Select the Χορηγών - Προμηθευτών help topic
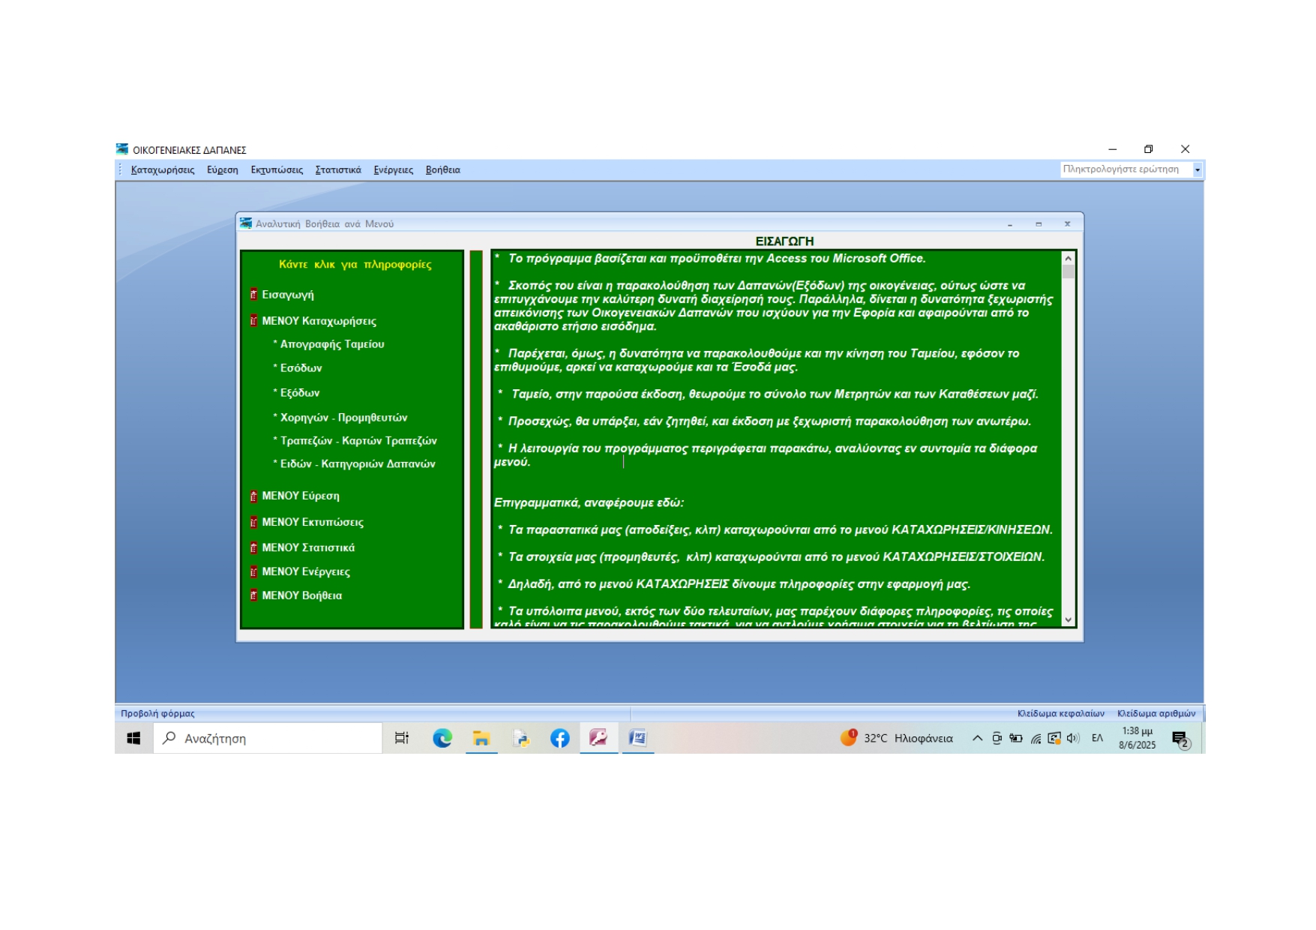Viewport: 1316px width, 930px height. click(343, 418)
